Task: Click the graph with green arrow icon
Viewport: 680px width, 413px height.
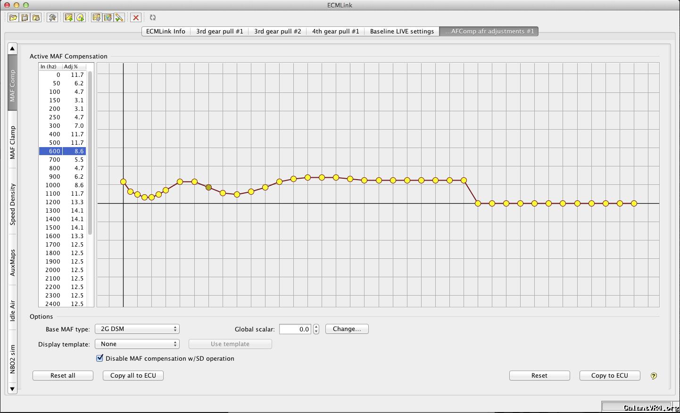Action: (x=69, y=17)
